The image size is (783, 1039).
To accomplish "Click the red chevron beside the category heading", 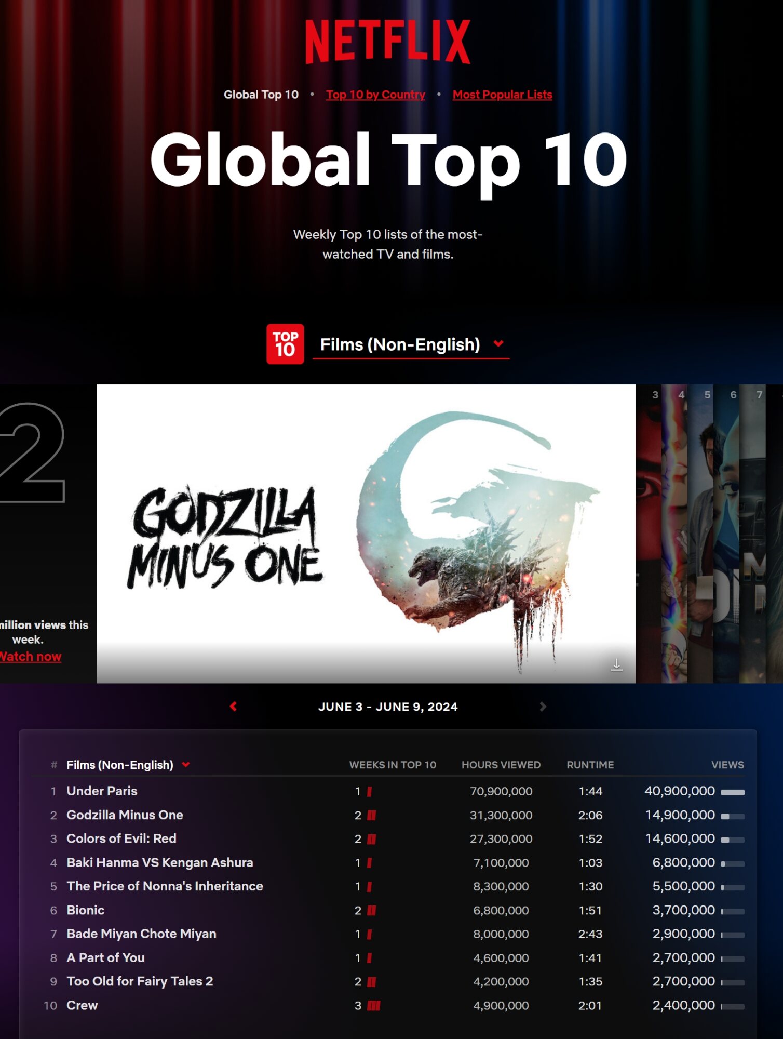I will click(x=498, y=343).
